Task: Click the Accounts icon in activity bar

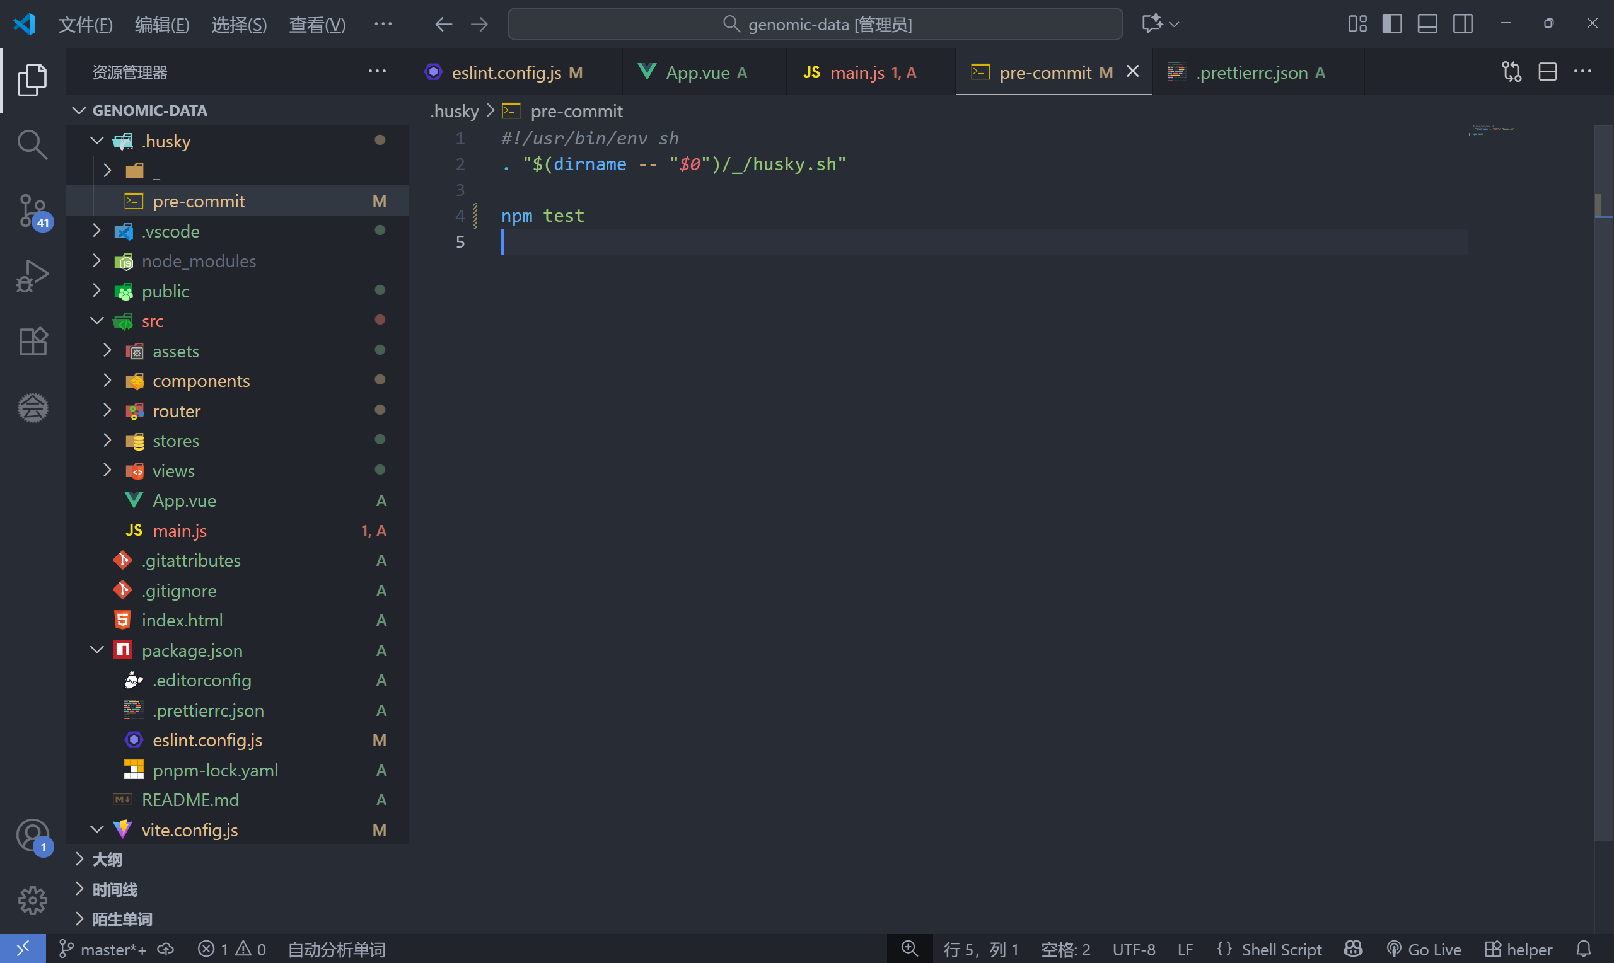Action: (32, 836)
